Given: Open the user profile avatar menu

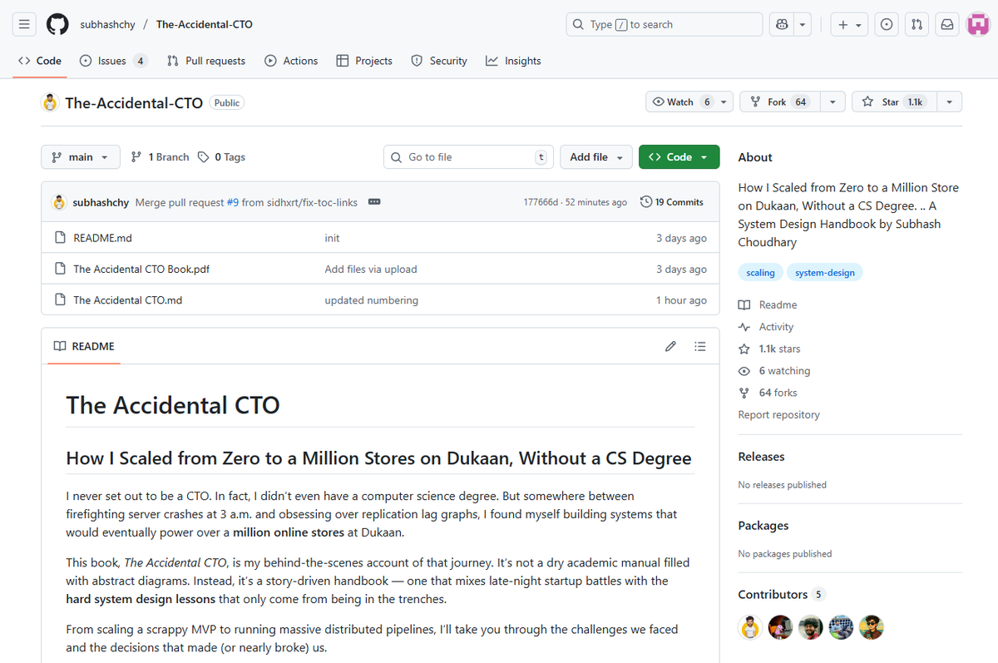Looking at the screenshot, I should click(977, 25).
